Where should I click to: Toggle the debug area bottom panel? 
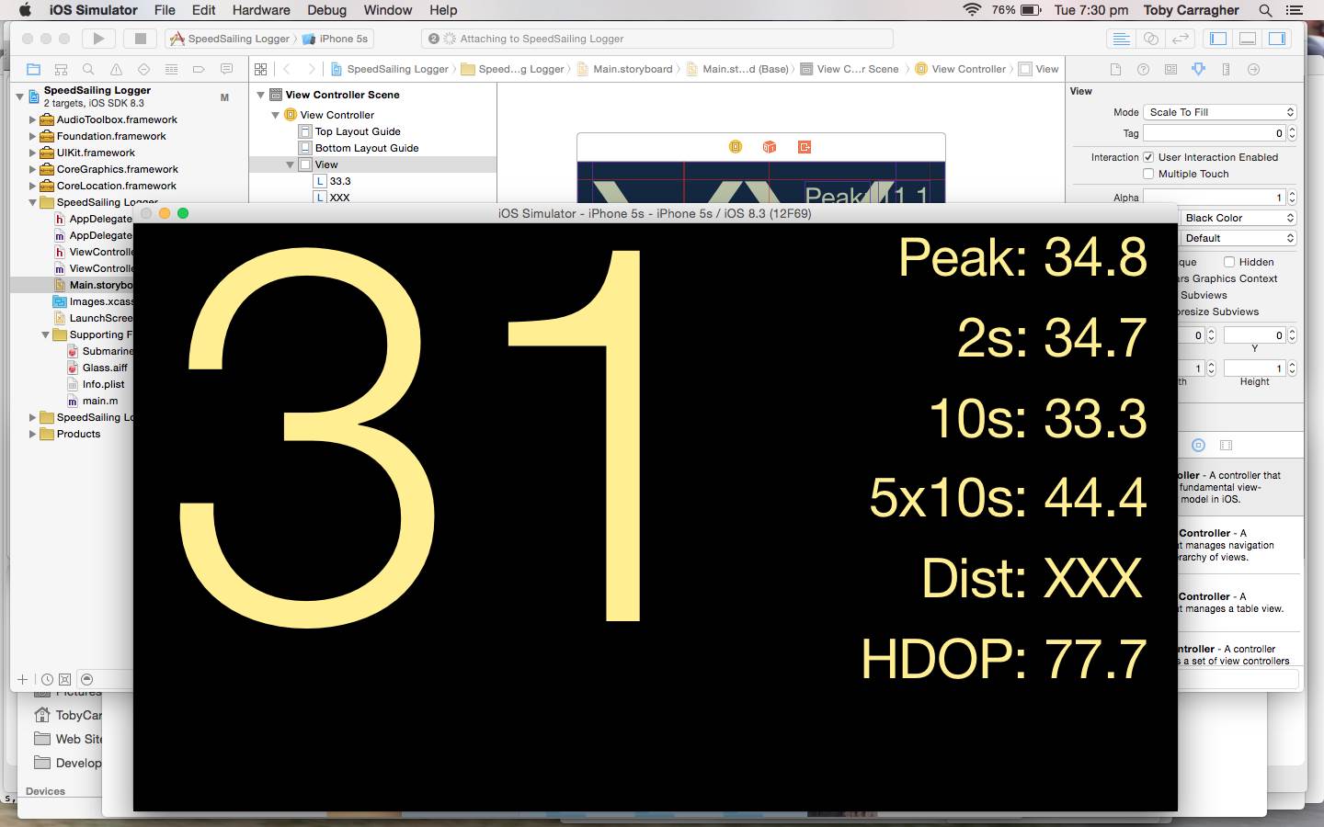tap(1248, 39)
